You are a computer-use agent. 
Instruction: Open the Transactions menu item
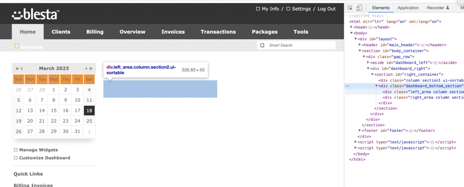(218, 31)
